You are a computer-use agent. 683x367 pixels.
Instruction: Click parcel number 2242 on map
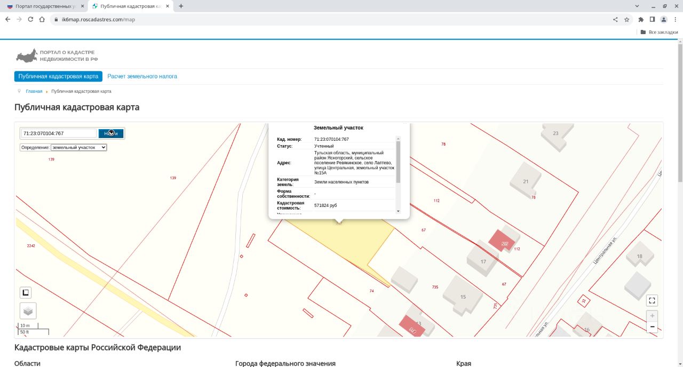pos(31,246)
